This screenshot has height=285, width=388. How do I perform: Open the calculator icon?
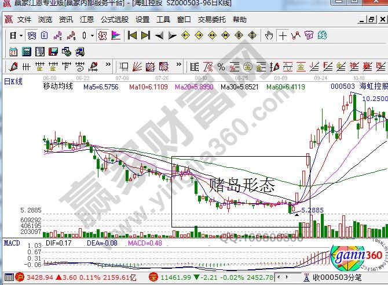tap(25, 50)
